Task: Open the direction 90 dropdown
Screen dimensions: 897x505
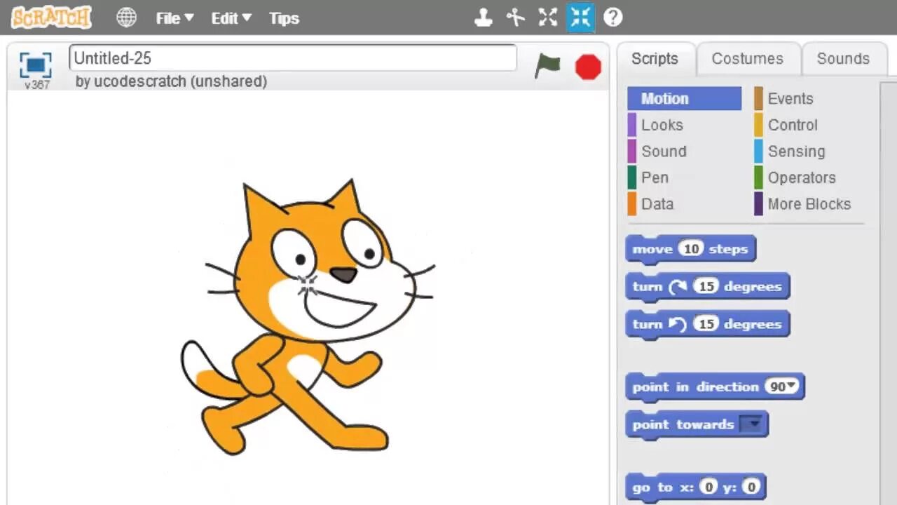Action: [x=782, y=386]
